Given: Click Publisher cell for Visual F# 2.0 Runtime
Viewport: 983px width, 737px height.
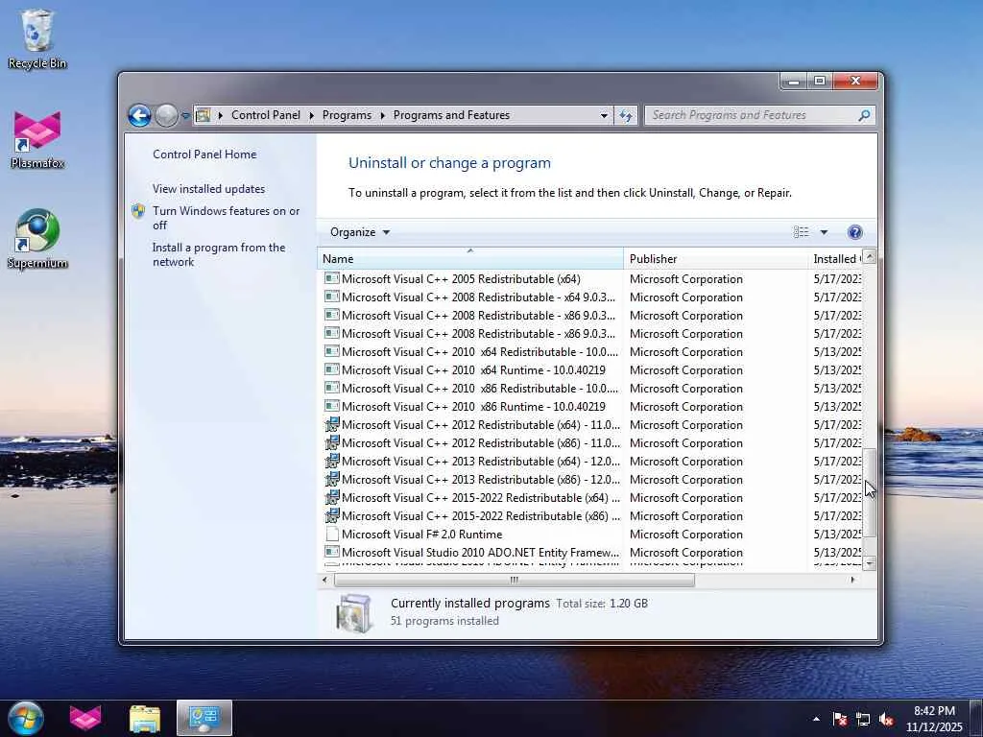Looking at the screenshot, I should click(685, 535).
